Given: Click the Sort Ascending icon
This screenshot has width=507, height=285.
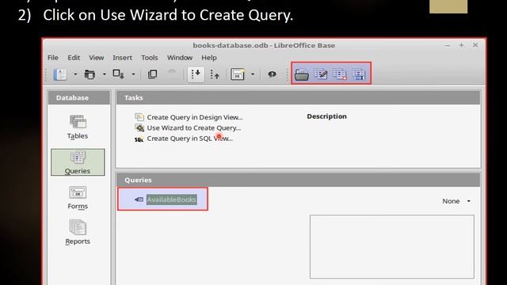Looking at the screenshot, I should point(196,74).
